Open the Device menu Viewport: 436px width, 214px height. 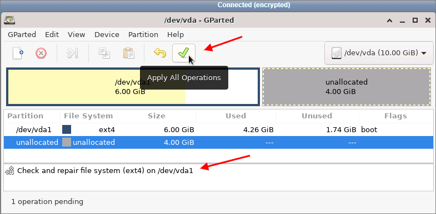(x=107, y=35)
